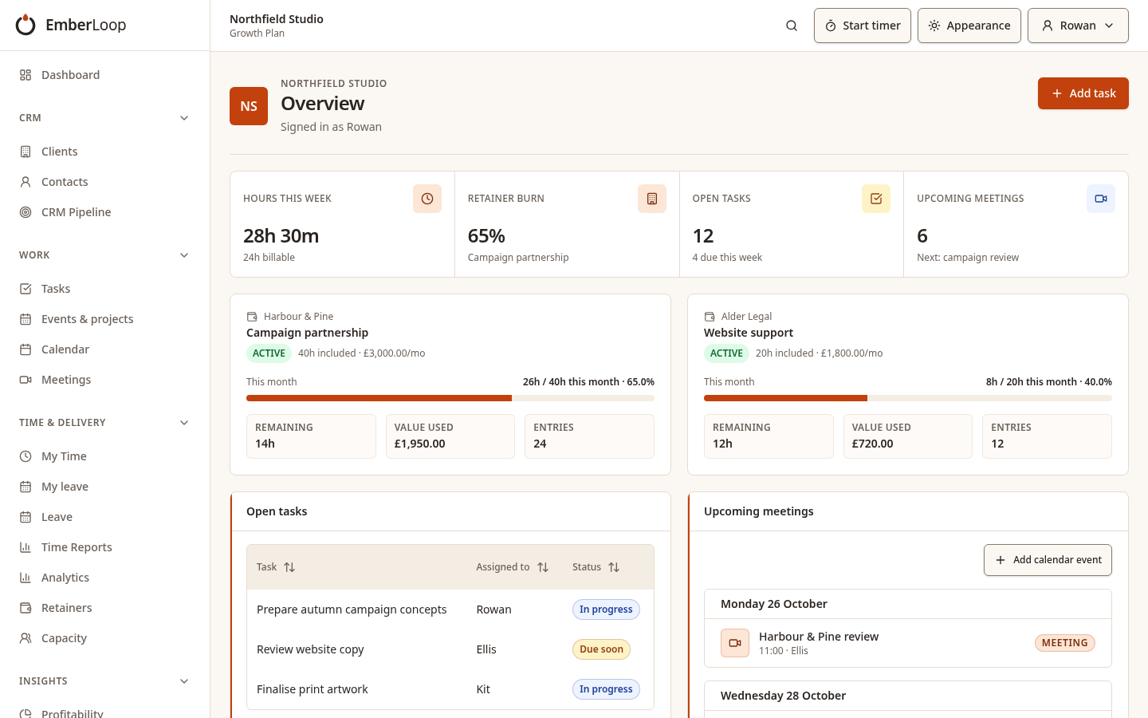This screenshot has width=1148, height=718.
Task: Collapse the Time & Delivery section
Action: point(184,423)
